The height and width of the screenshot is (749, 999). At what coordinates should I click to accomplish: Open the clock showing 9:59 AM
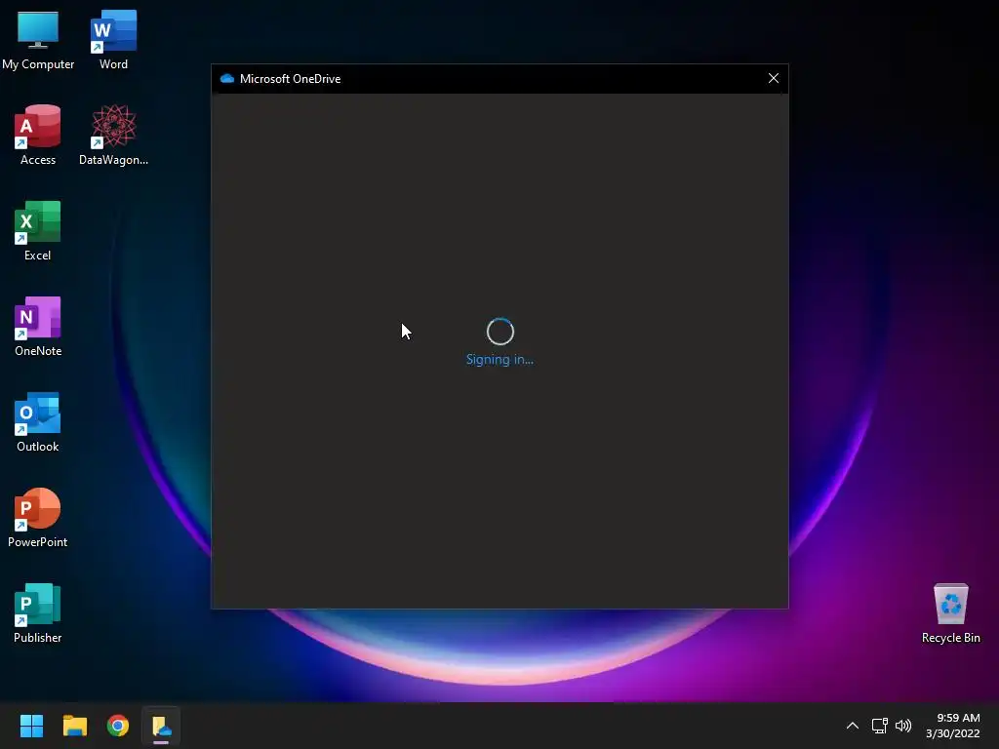coord(953,726)
